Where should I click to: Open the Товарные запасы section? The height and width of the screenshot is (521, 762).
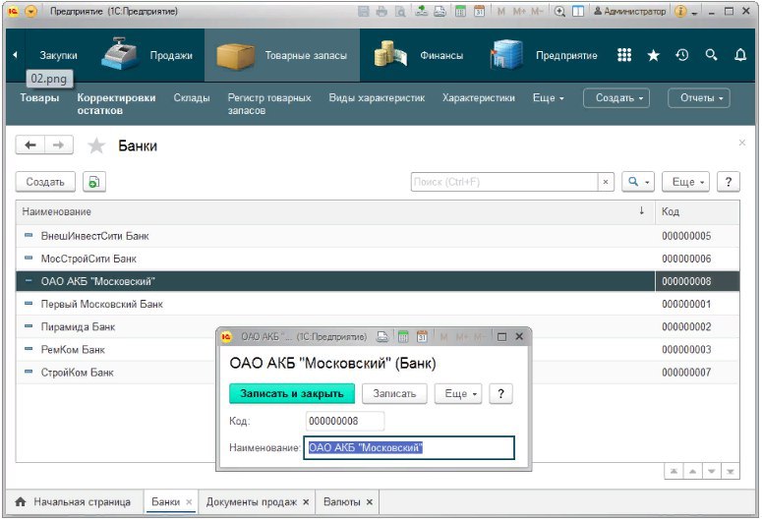coord(282,55)
